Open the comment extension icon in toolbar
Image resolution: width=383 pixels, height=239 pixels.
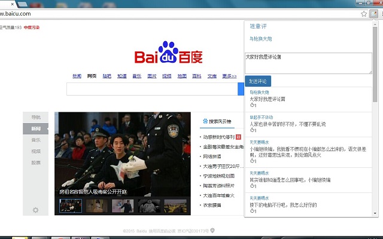373,14
